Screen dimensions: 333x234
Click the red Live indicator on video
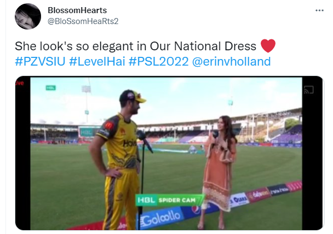point(19,83)
